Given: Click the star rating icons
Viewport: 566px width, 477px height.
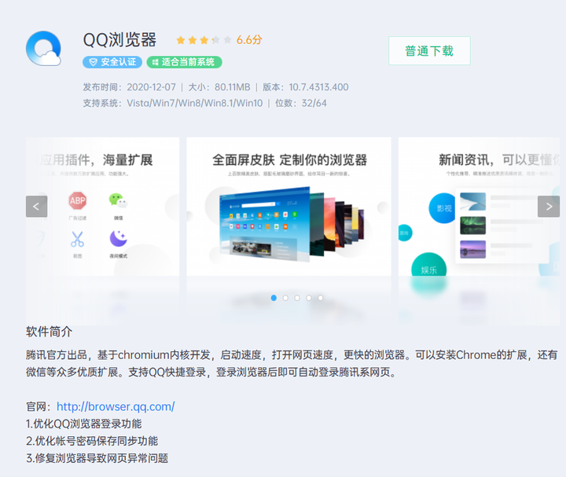Looking at the screenshot, I should click(204, 40).
